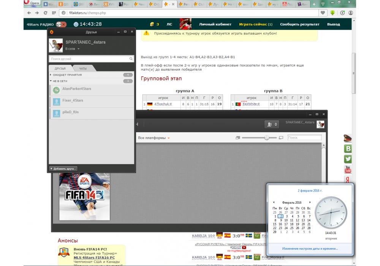Click the warning triangle icon
The width and height of the screenshot is (380, 266).
pos(146,33)
